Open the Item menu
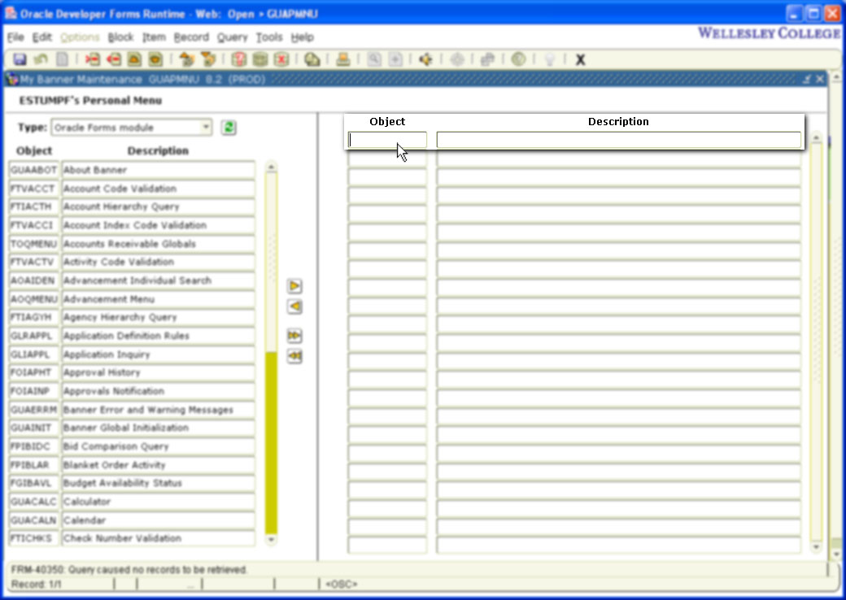846x600 pixels. pyautogui.click(x=154, y=37)
